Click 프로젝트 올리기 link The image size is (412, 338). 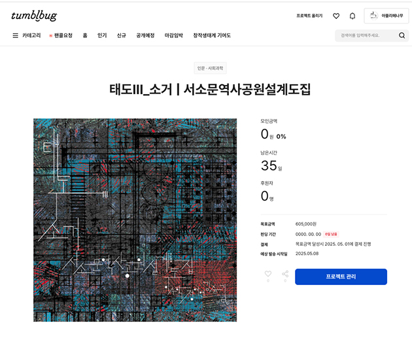tap(309, 16)
